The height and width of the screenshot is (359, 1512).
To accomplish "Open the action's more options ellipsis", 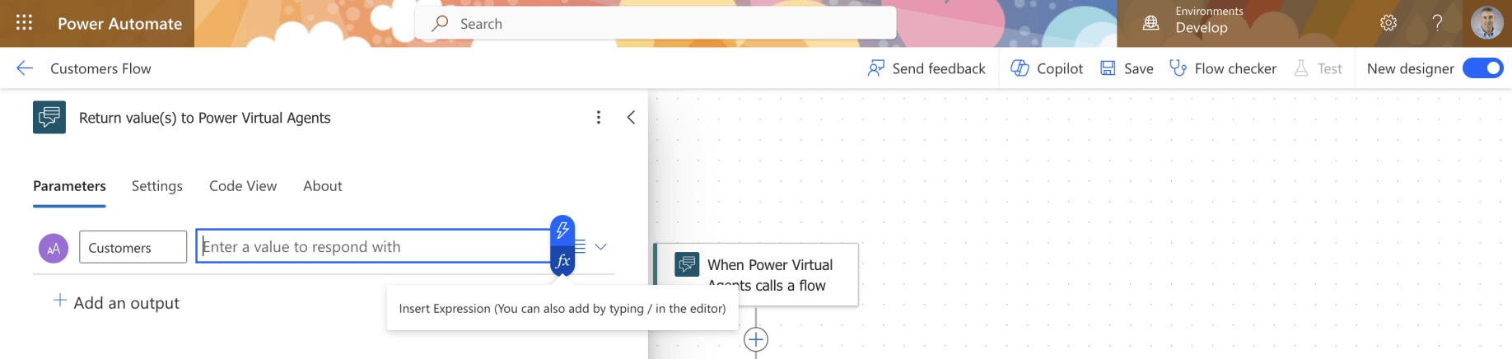I will [x=599, y=118].
